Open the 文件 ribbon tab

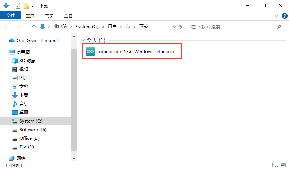(10, 15)
